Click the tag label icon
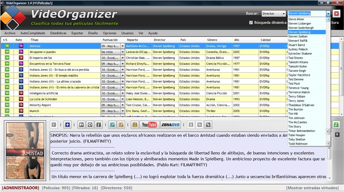Viewport: 344px width, 192px height. 208,125
